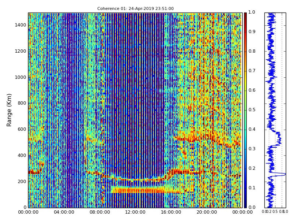Click the dark red top of the colorbar
Viewport: 295px width, 221px height.
pos(245,15)
